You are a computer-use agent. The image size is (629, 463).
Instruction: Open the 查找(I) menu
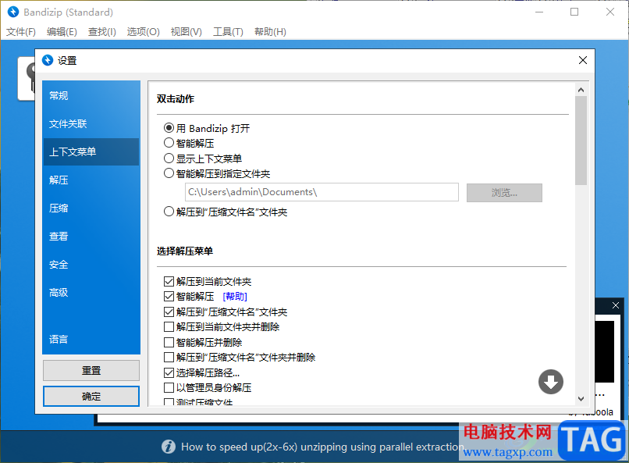(102, 32)
